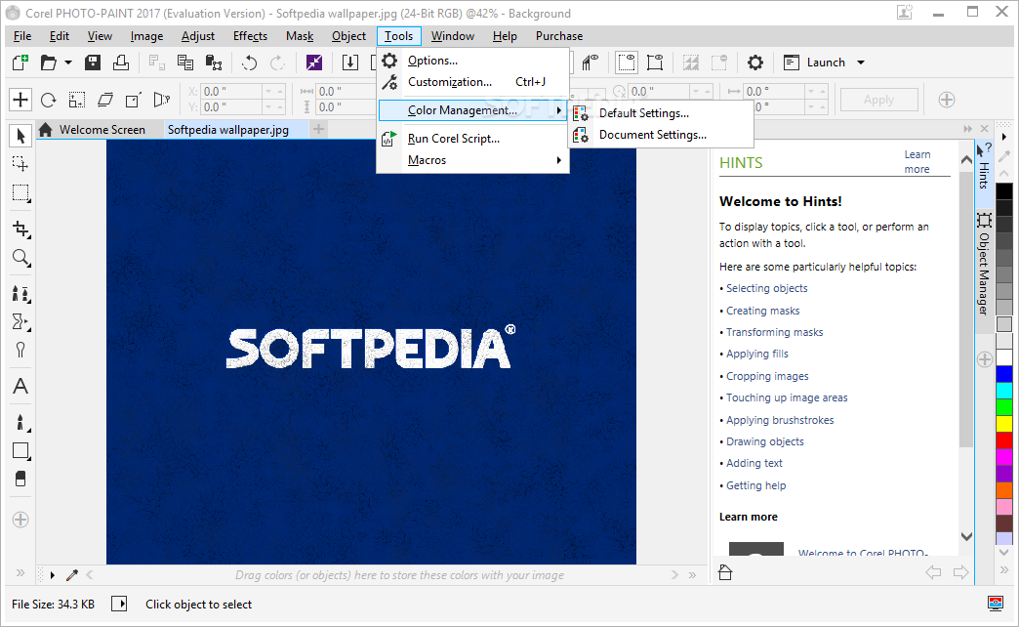Click the Options gear icon in toolbar
Screen dimensions: 1019x627
click(x=754, y=63)
